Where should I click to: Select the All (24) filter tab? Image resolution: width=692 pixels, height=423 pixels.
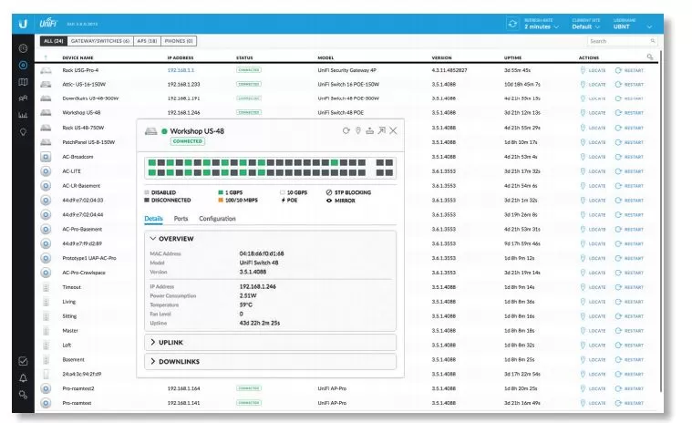54,41
